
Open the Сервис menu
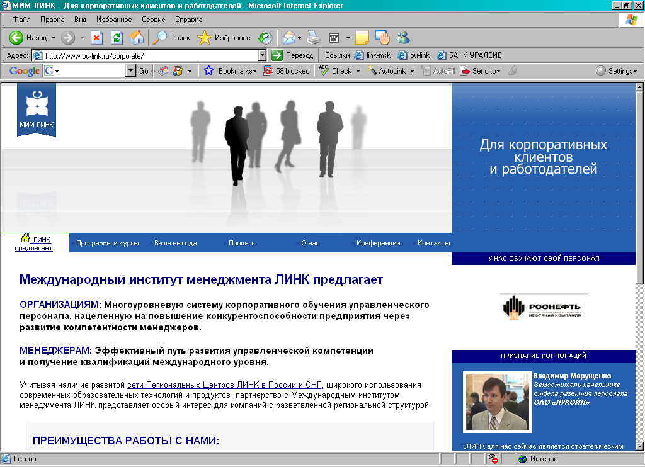(x=154, y=20)
